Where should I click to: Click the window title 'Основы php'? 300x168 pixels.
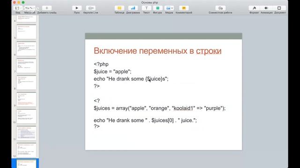150,2
